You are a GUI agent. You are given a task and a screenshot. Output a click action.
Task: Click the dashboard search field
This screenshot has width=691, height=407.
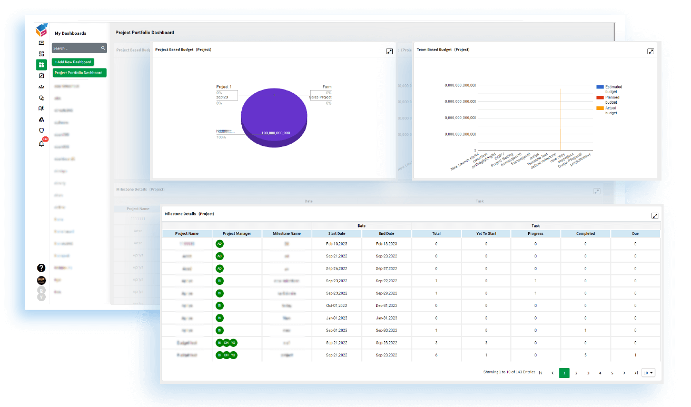(78, 48)
